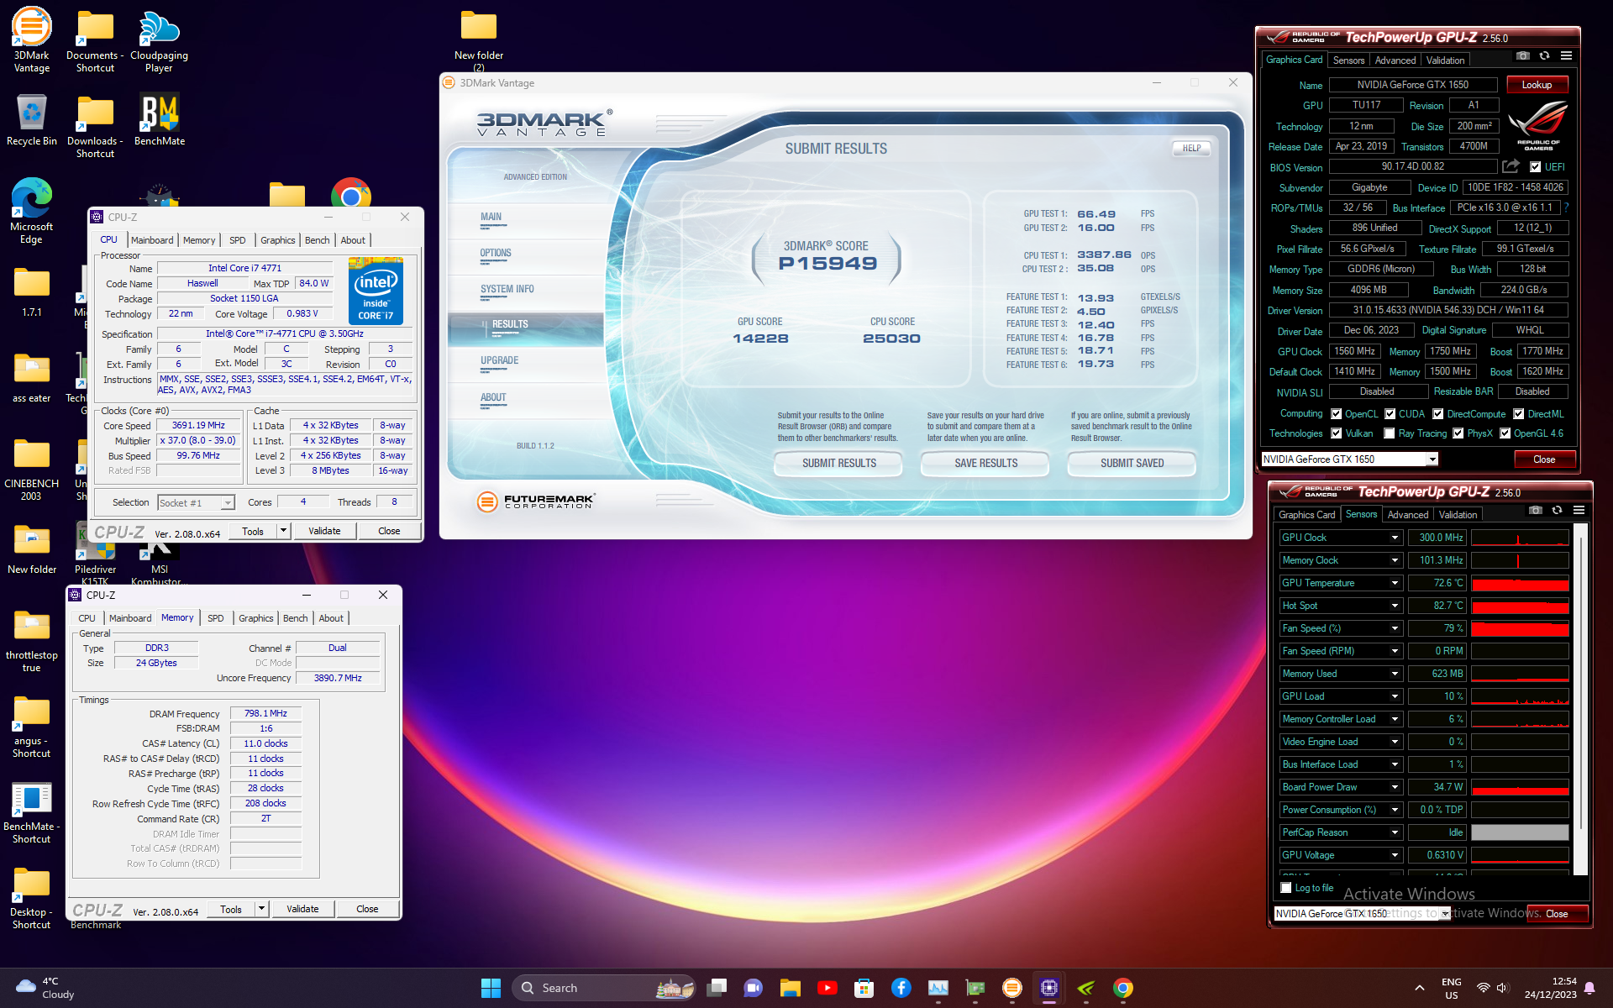Toggle the Vulkan checkbox

click(x=1336, y=433)
